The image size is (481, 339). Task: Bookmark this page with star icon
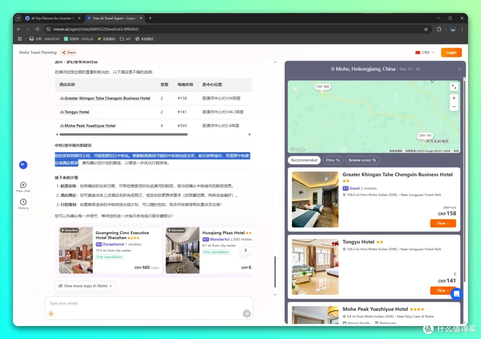(x=426, y=29)
